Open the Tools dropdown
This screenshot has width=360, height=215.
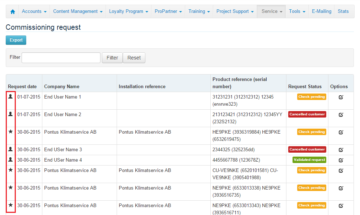pyautogui.click(x=297, y=11)
